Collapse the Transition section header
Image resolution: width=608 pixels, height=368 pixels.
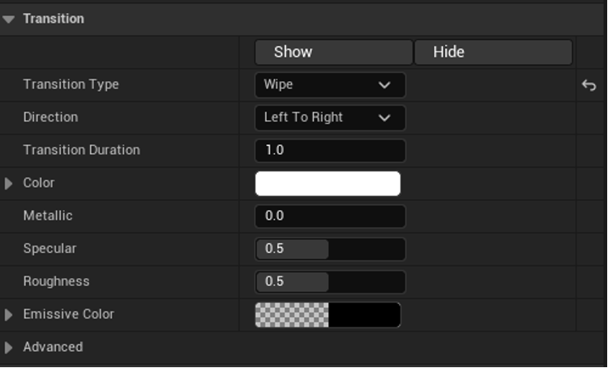[9, 19]
